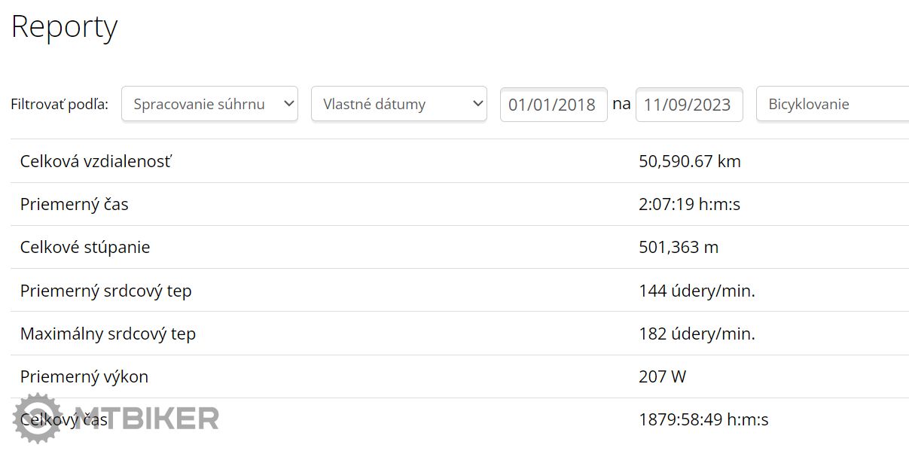Click the "Filtrovať podľa:" label
The image size is (909, 454).
click(59, 104)
